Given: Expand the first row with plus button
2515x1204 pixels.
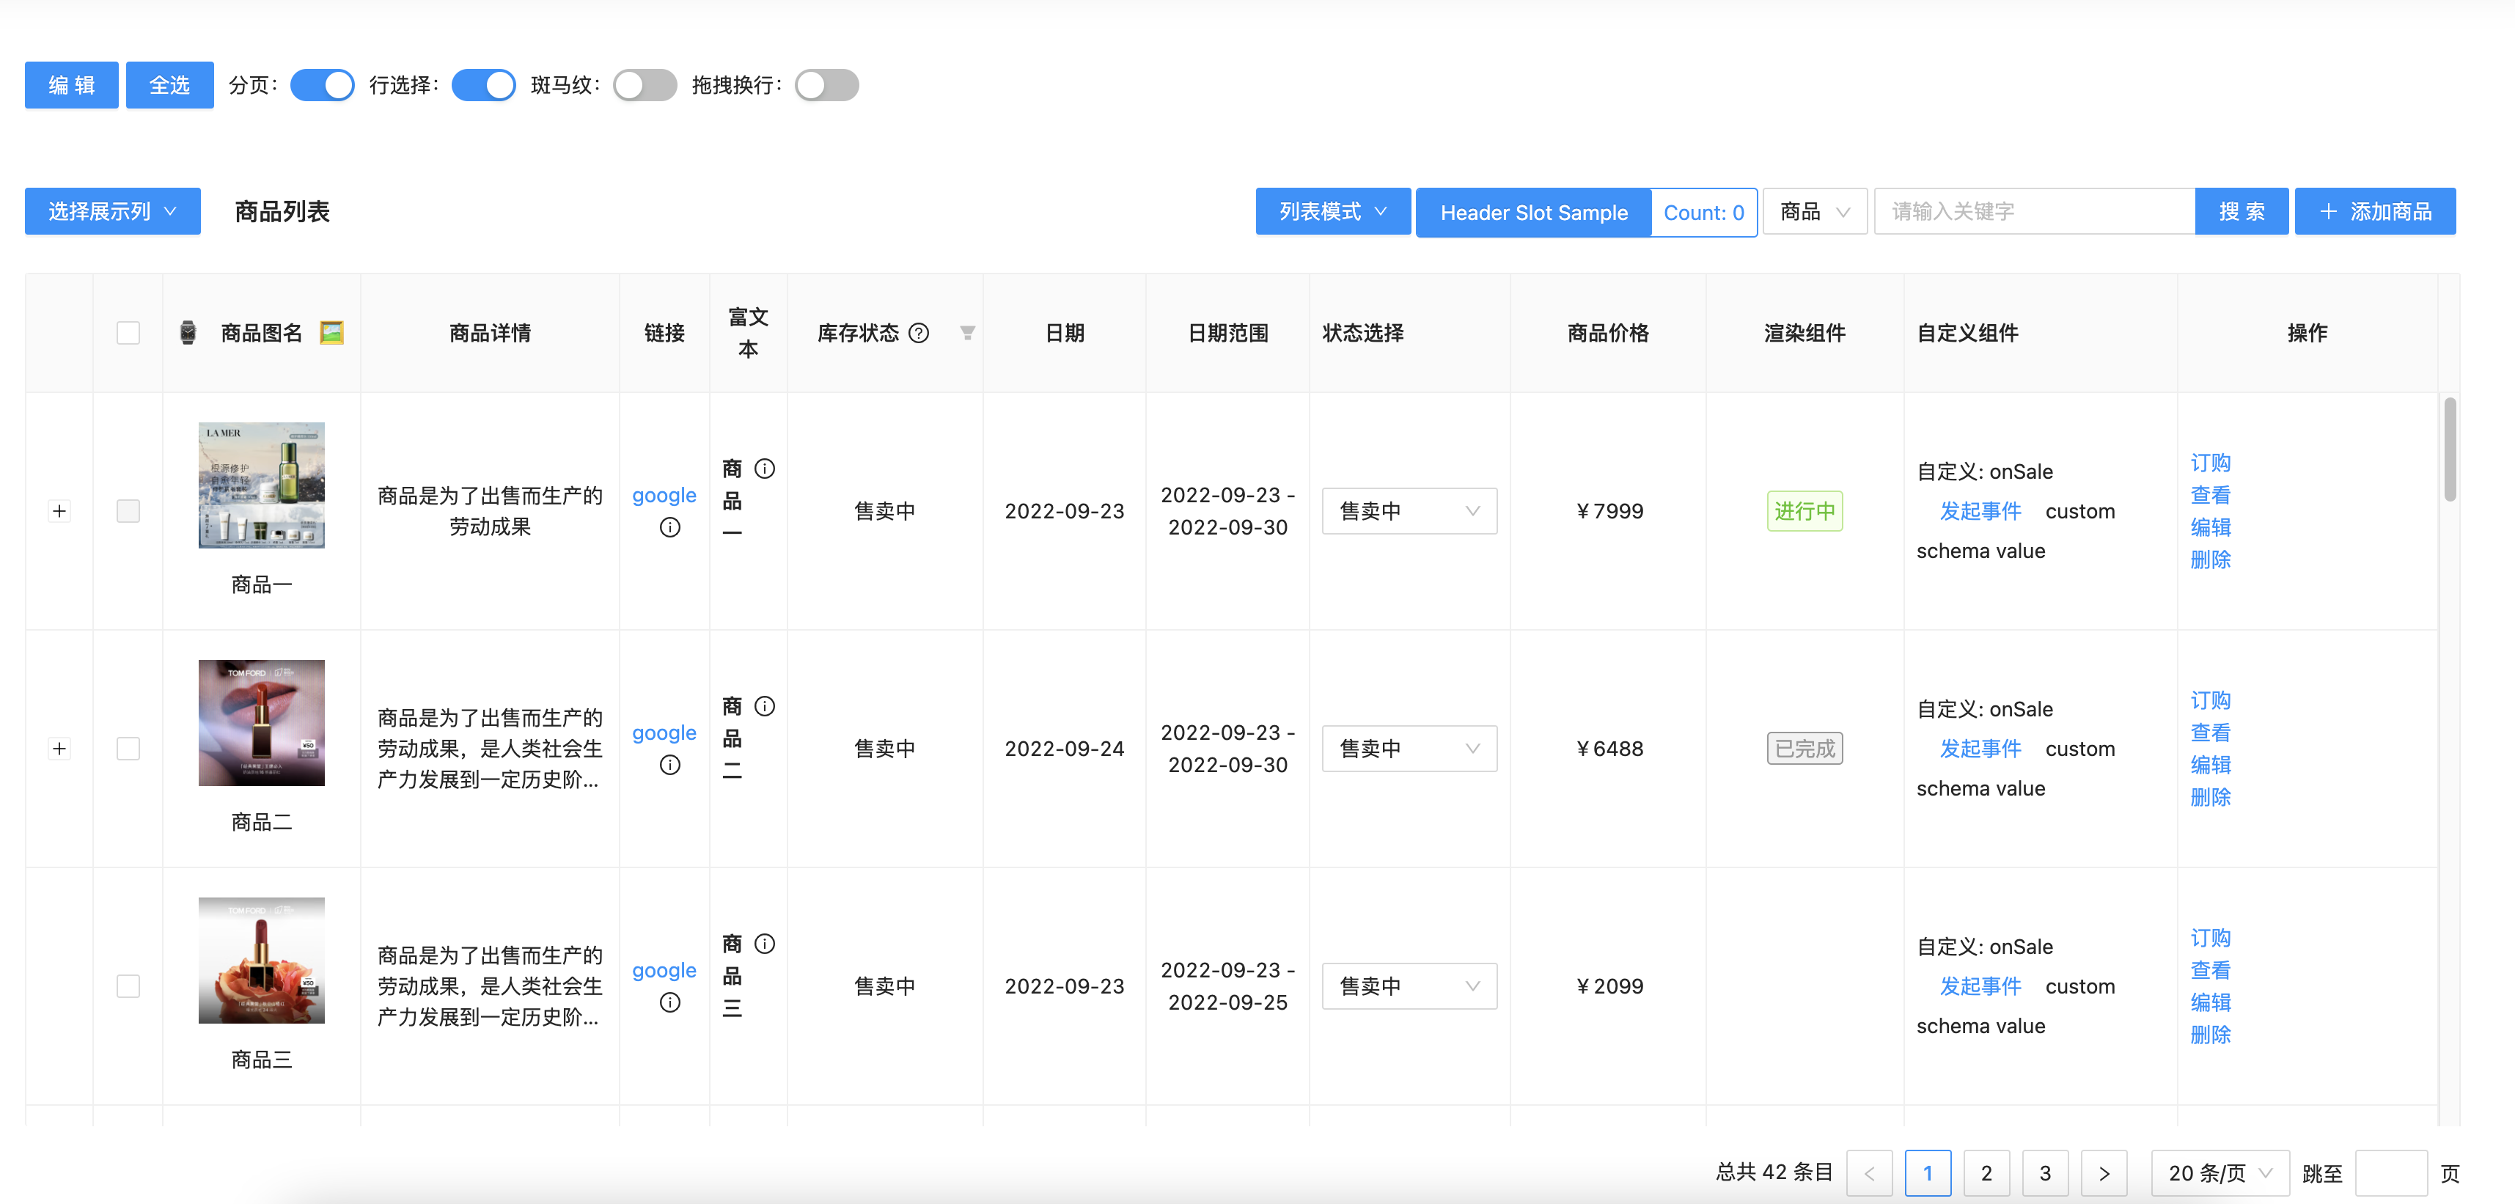Looking at the screenshot, I should (59, 510).
